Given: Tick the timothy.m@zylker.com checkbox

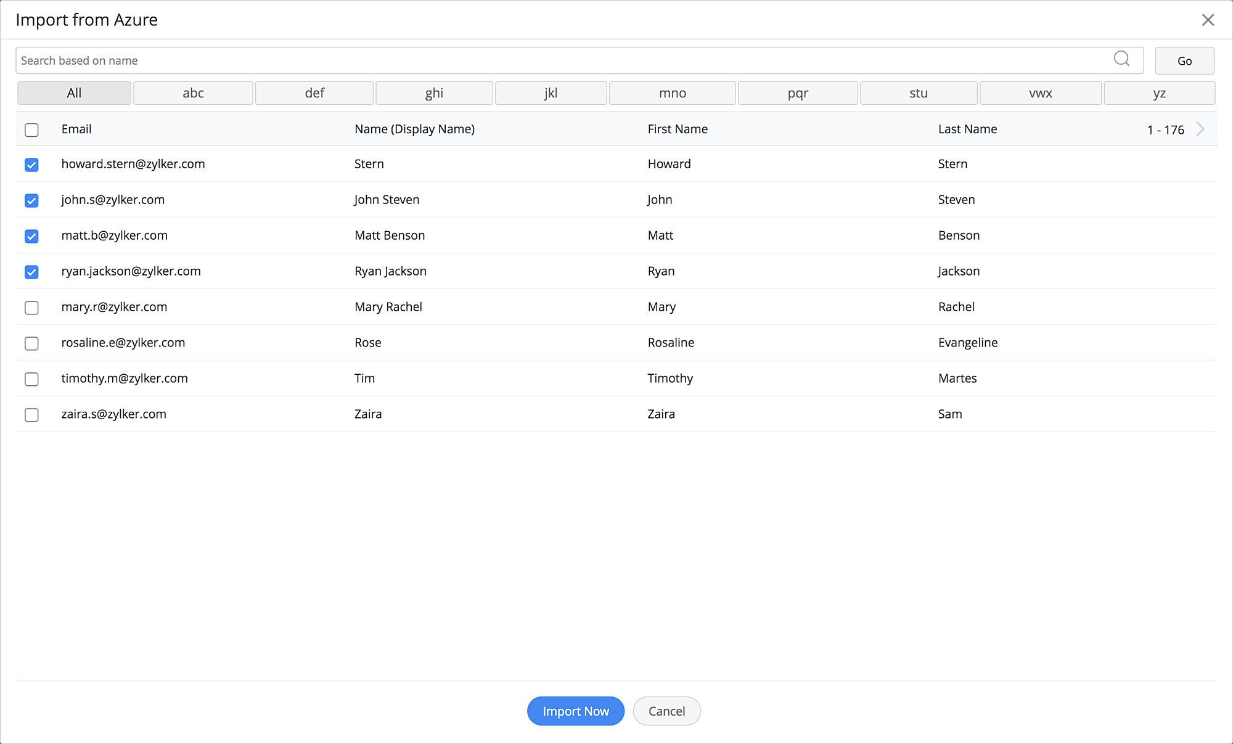Looking at the screenshot, I should [31, 379].
